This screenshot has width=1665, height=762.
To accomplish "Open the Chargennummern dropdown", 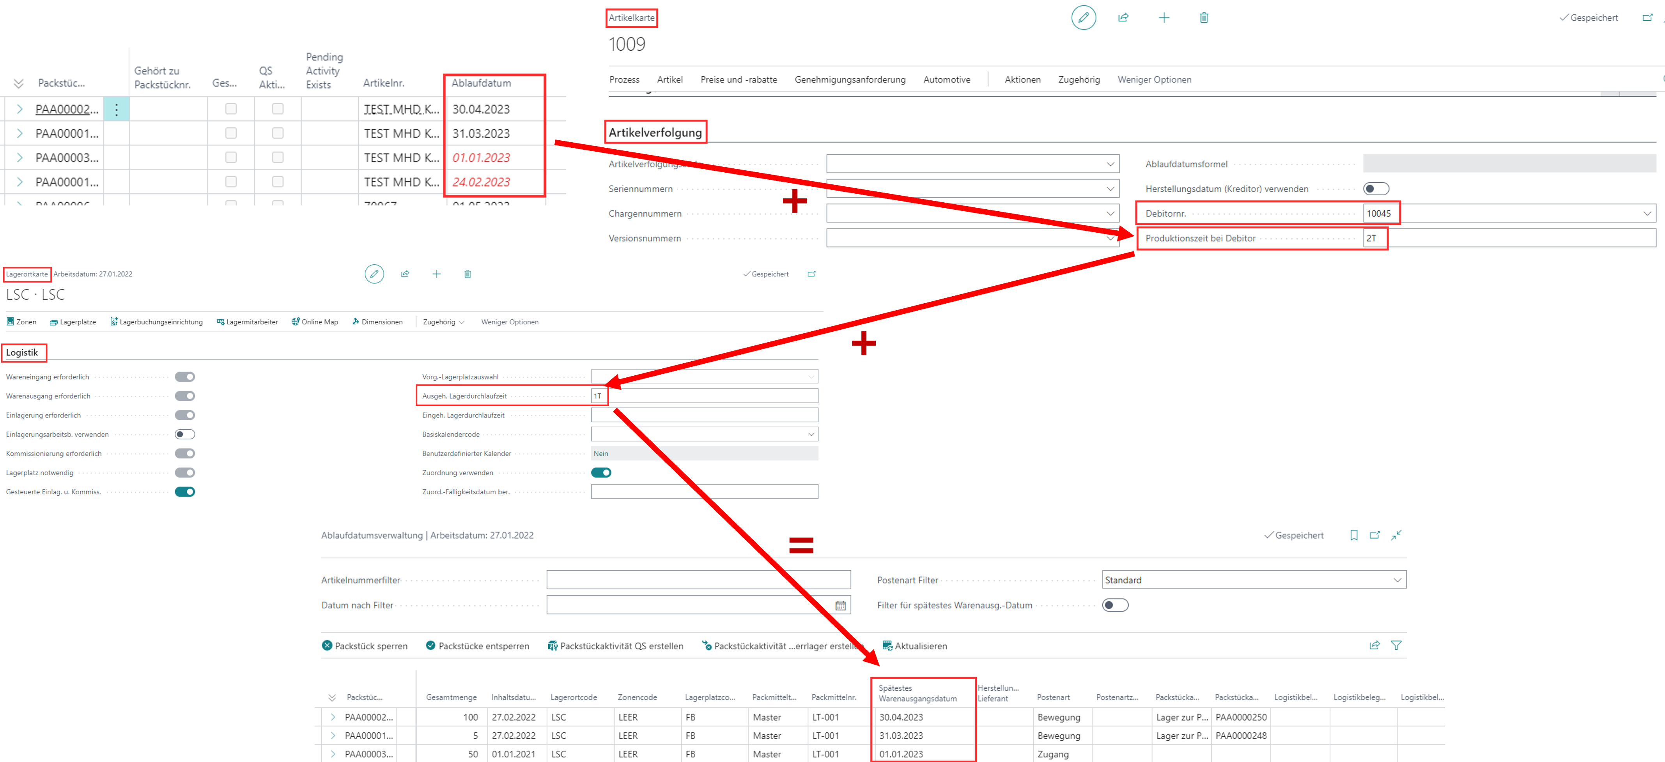I will (1110, 213).
